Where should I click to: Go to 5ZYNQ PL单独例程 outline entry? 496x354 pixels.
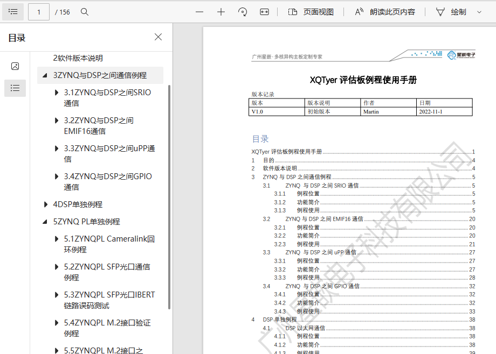pos(86,221)
